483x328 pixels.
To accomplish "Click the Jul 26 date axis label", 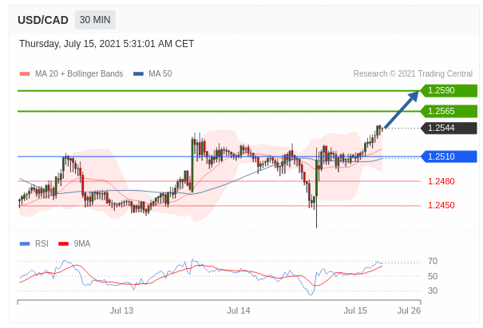I will point(409,310).
